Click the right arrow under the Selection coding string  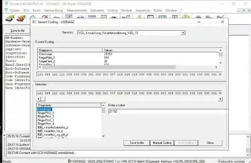click(220, 99)
